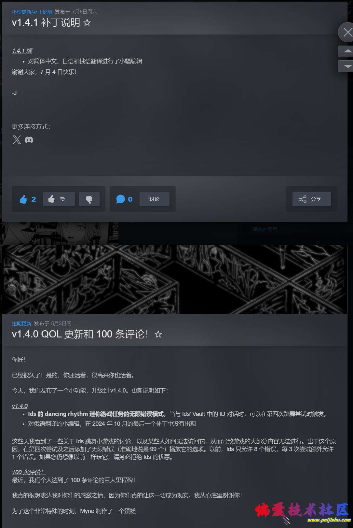Screen dimensions: 353x528
Task: Click the 分享 share button
Action: tap(312, 199)
